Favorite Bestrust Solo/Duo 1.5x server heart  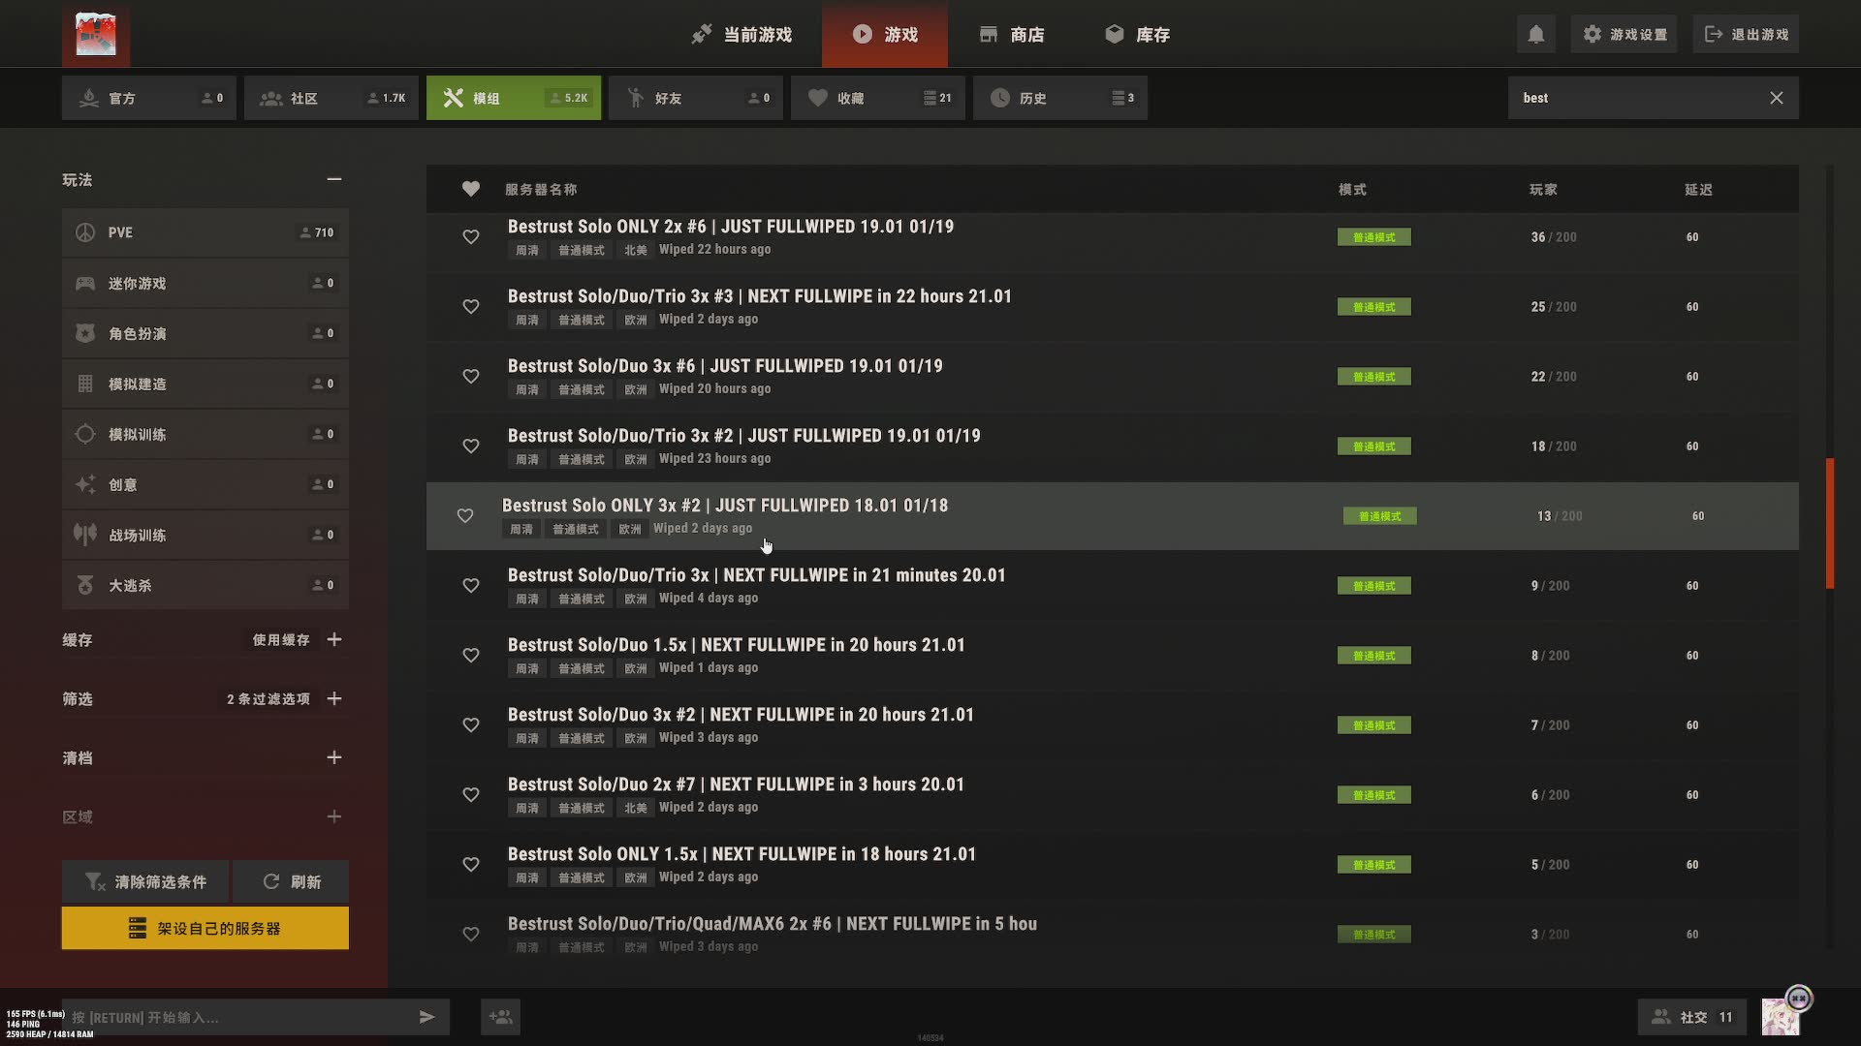click(x=470, y=656)
